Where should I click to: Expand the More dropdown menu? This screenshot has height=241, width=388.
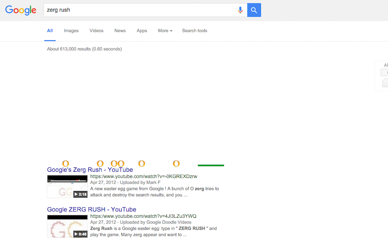[x=165, y=31]
